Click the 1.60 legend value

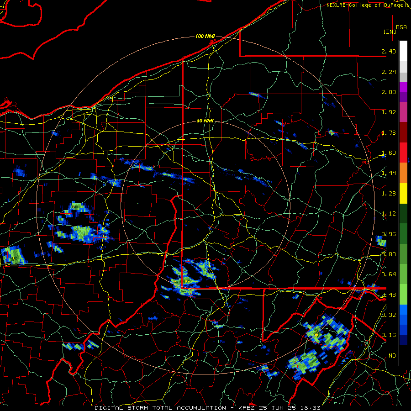(x=389, y=153)
